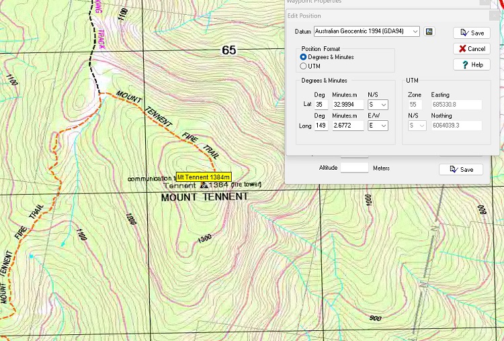The width and height of the screenshot is (504, 341).
Task: Click the 900 contour label on map
Action: click(x=375, y=318)
